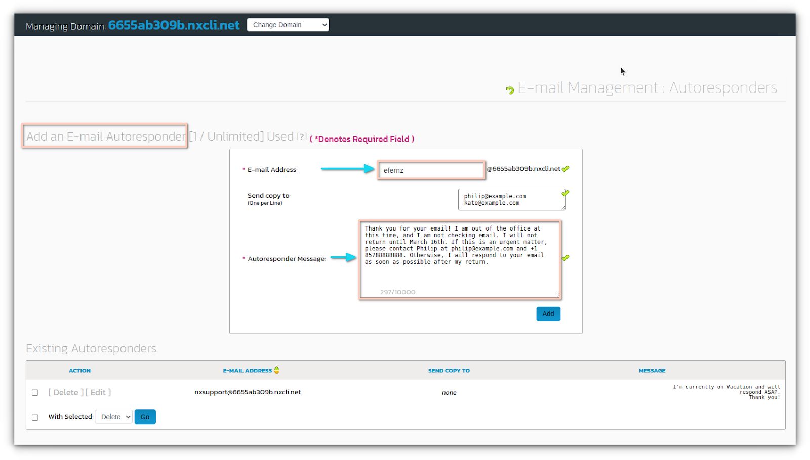The image size is (810, 460).
Task: Click the vacation message text in the table
Action: point(726,392)
